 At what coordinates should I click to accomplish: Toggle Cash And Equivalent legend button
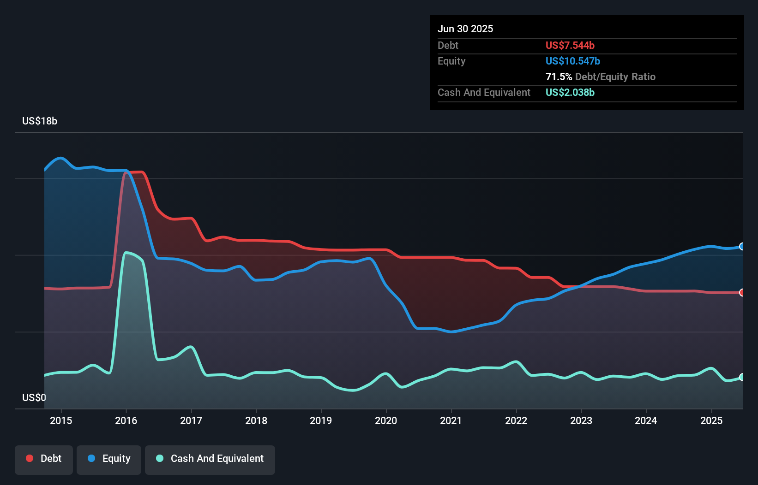pos(210,459)
